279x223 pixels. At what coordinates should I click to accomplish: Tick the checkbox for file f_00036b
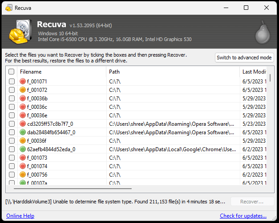pyautogui.click(x=12, y=99)
